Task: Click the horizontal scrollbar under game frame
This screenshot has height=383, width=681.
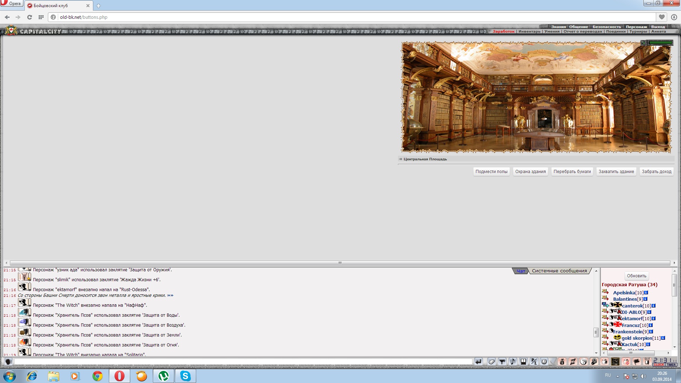Action: 340,263
